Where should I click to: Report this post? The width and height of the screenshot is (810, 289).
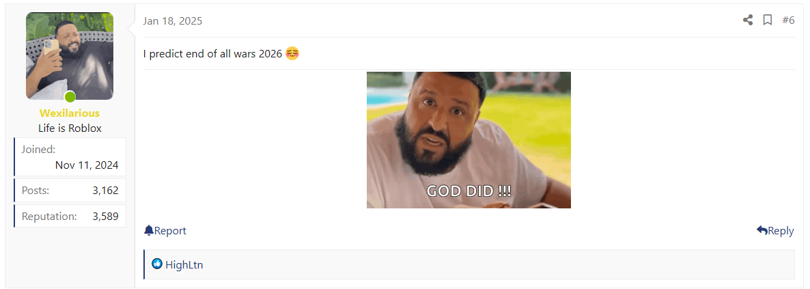(x=165, y=230)
